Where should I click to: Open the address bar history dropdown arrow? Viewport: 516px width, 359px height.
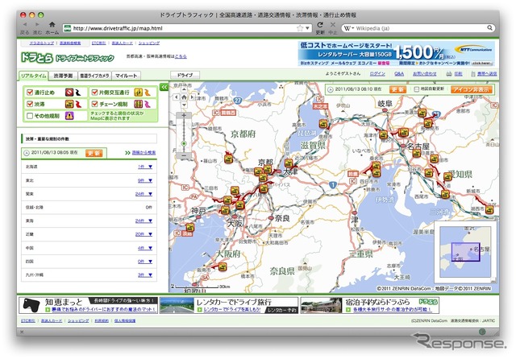pos(307,28)
